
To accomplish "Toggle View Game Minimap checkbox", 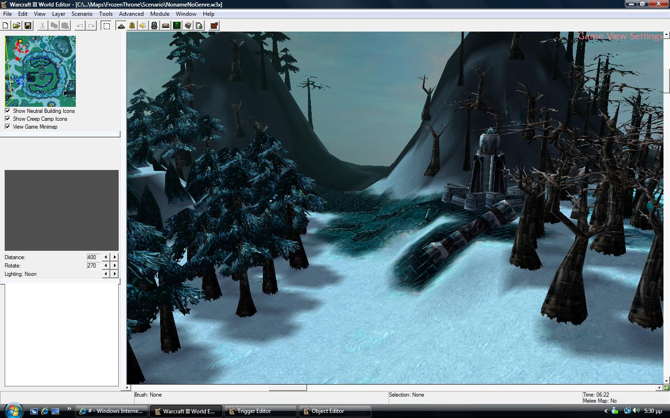I will [7, 126].
